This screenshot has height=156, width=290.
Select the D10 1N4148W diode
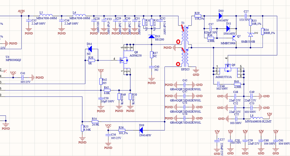pos(220,16)
